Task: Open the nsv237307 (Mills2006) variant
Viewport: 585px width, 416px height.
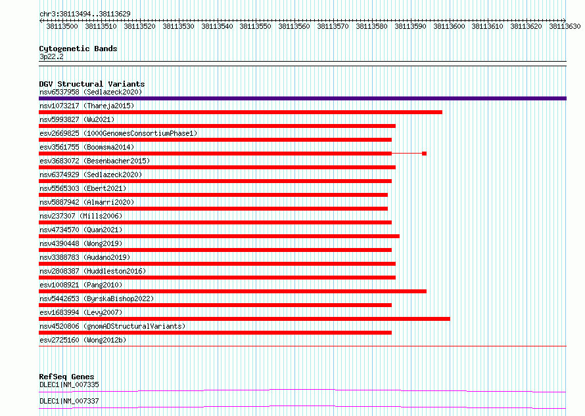Action: [81, 216]
